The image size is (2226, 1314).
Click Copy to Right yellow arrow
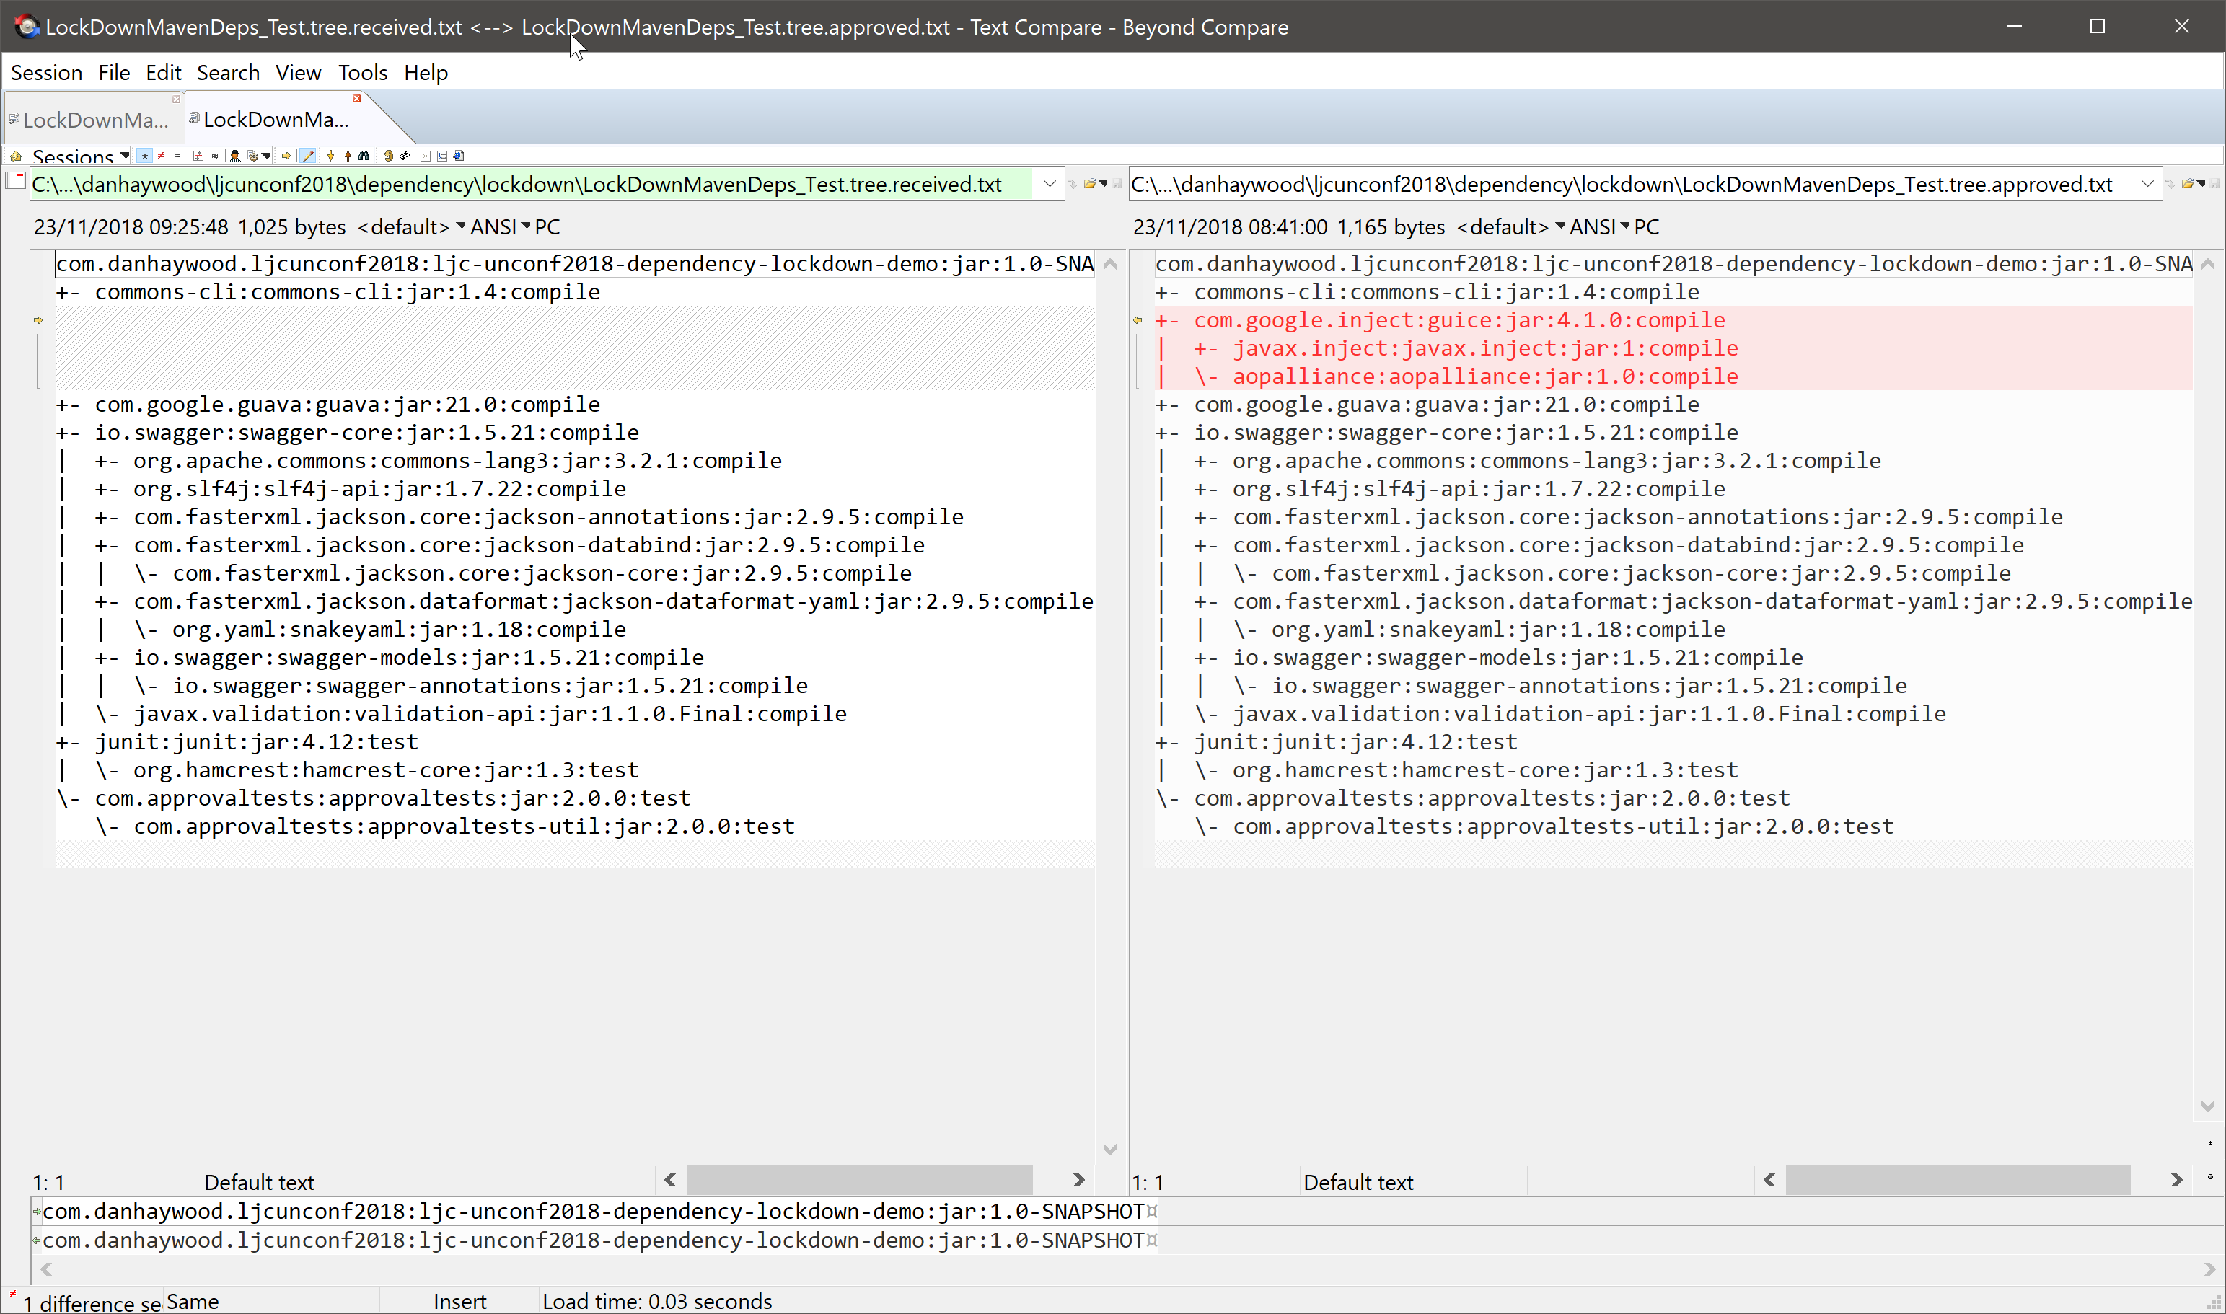[286, 156]
